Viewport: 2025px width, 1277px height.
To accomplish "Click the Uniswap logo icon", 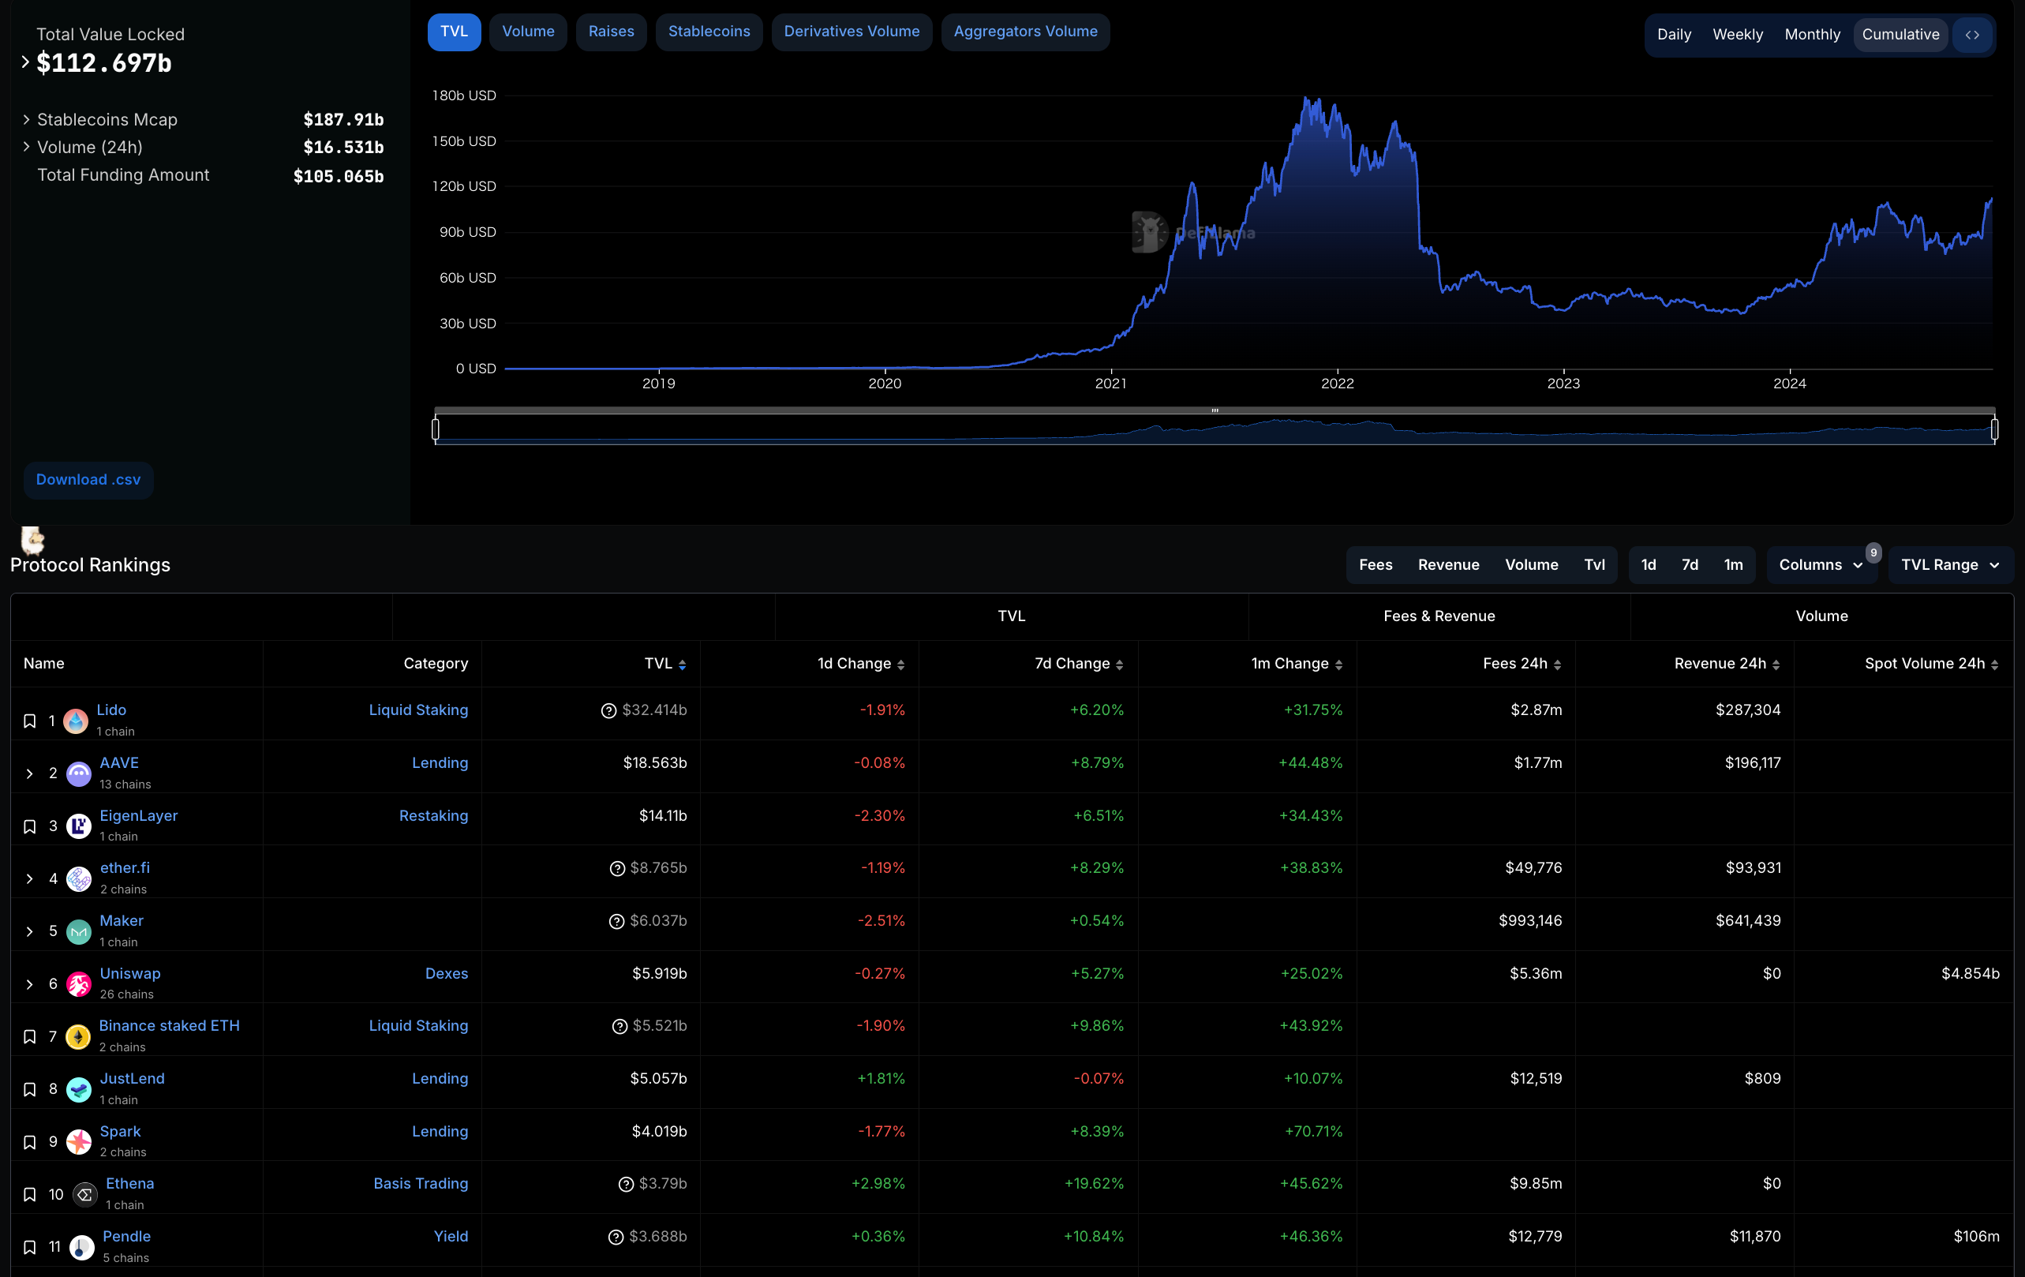I will pos(79,984).
